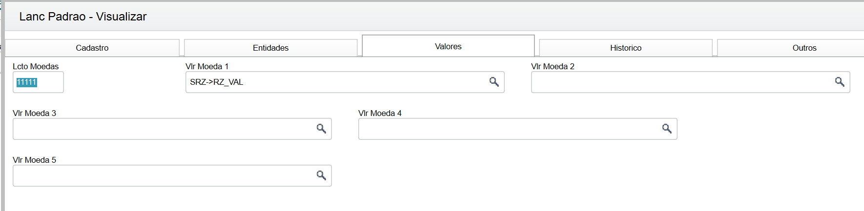The image size is (864, 211).
Task: Show the Outros tab
Action: [804, 48]
